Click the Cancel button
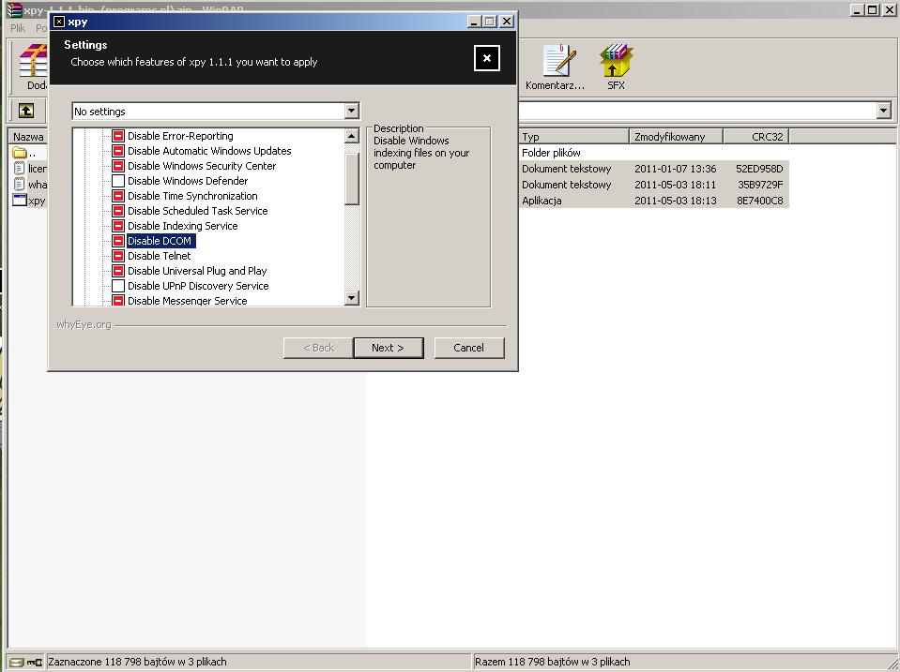Viewport: 900px width, 672px height. [x=469, y=348]
